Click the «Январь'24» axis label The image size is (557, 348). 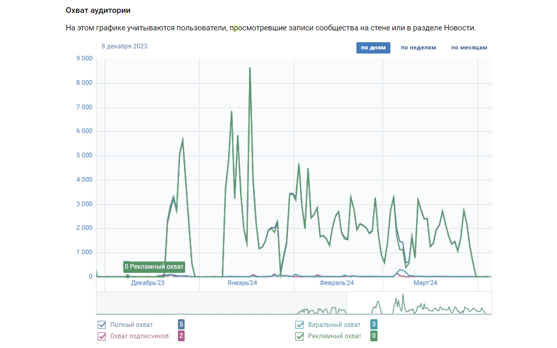pos(242,283)
